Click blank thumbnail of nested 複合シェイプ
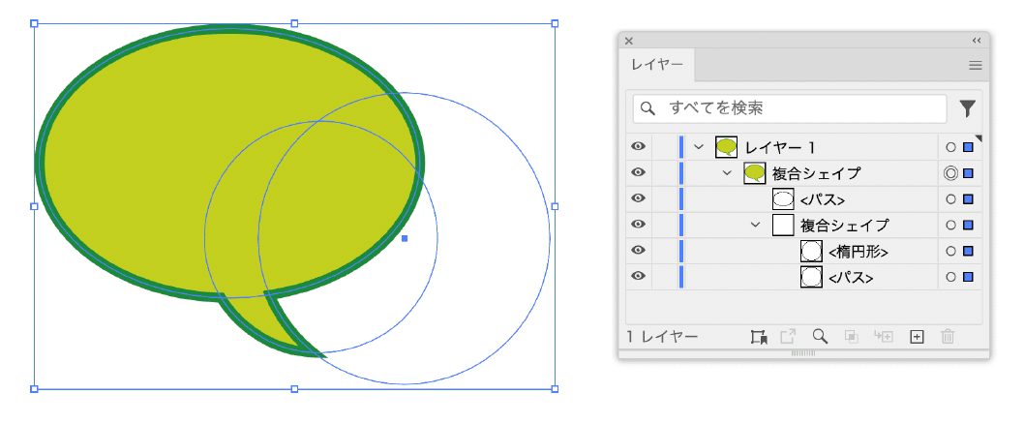Image resolution: width=1024 pixels, height=424 pixels. [783, 225]
